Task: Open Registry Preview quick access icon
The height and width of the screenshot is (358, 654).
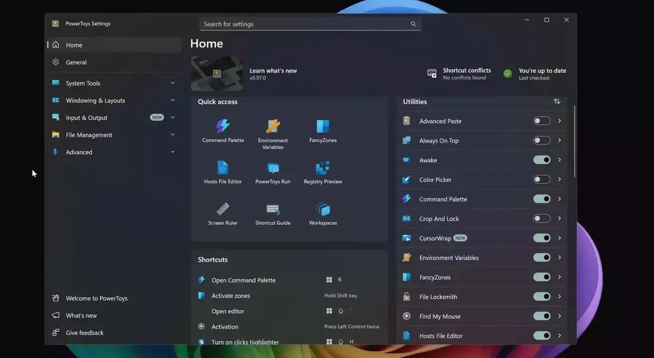Action: pos(323,172)
